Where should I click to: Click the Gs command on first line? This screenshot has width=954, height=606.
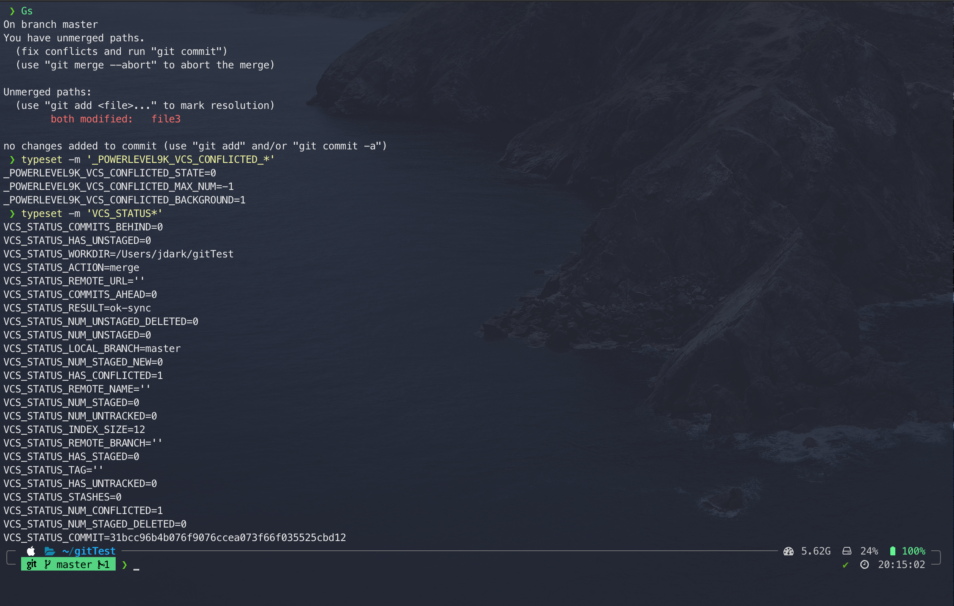pyautogui.click(x=27, y=11)
